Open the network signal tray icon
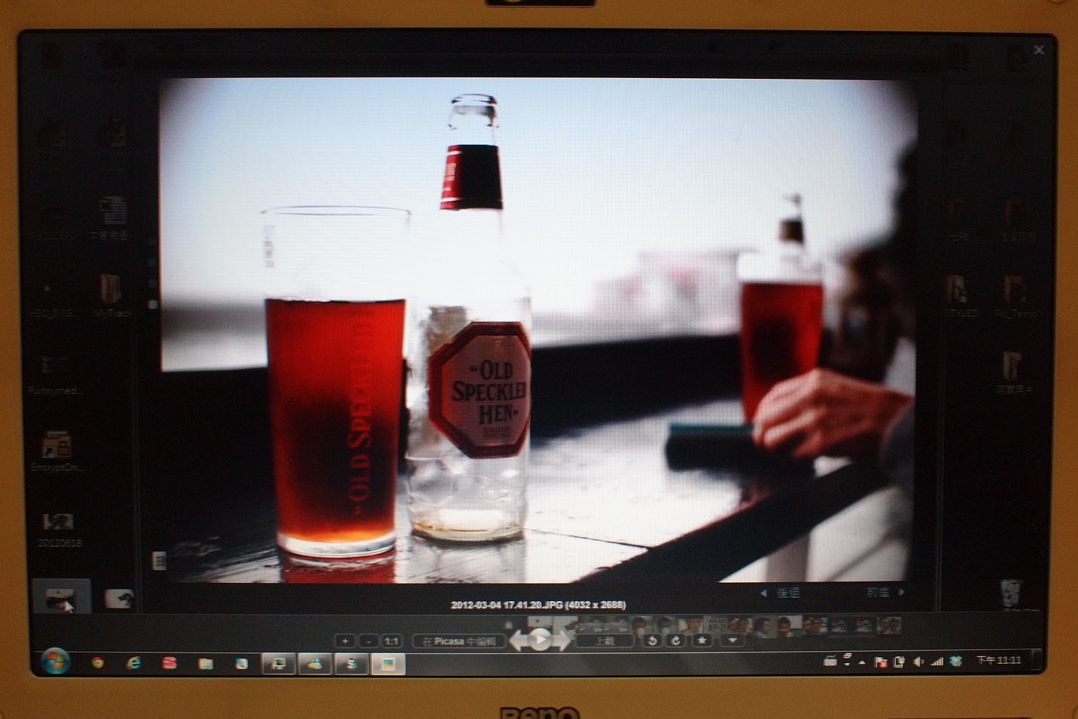The height and width of the screenshot is (719, 1078). [937, 662]
